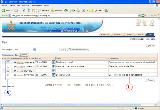
Task: Click the page icon in address bar
Action: click(x=10, y=16)
